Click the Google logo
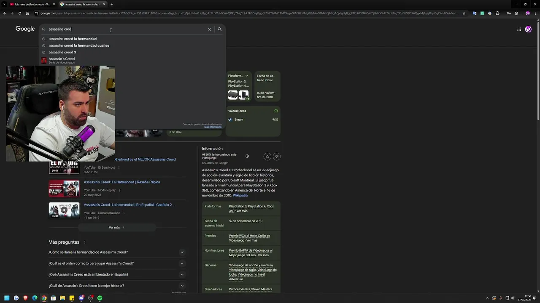The height and width of the screenshot is (303, 540). pyautogui.click(x=25, y=29)
